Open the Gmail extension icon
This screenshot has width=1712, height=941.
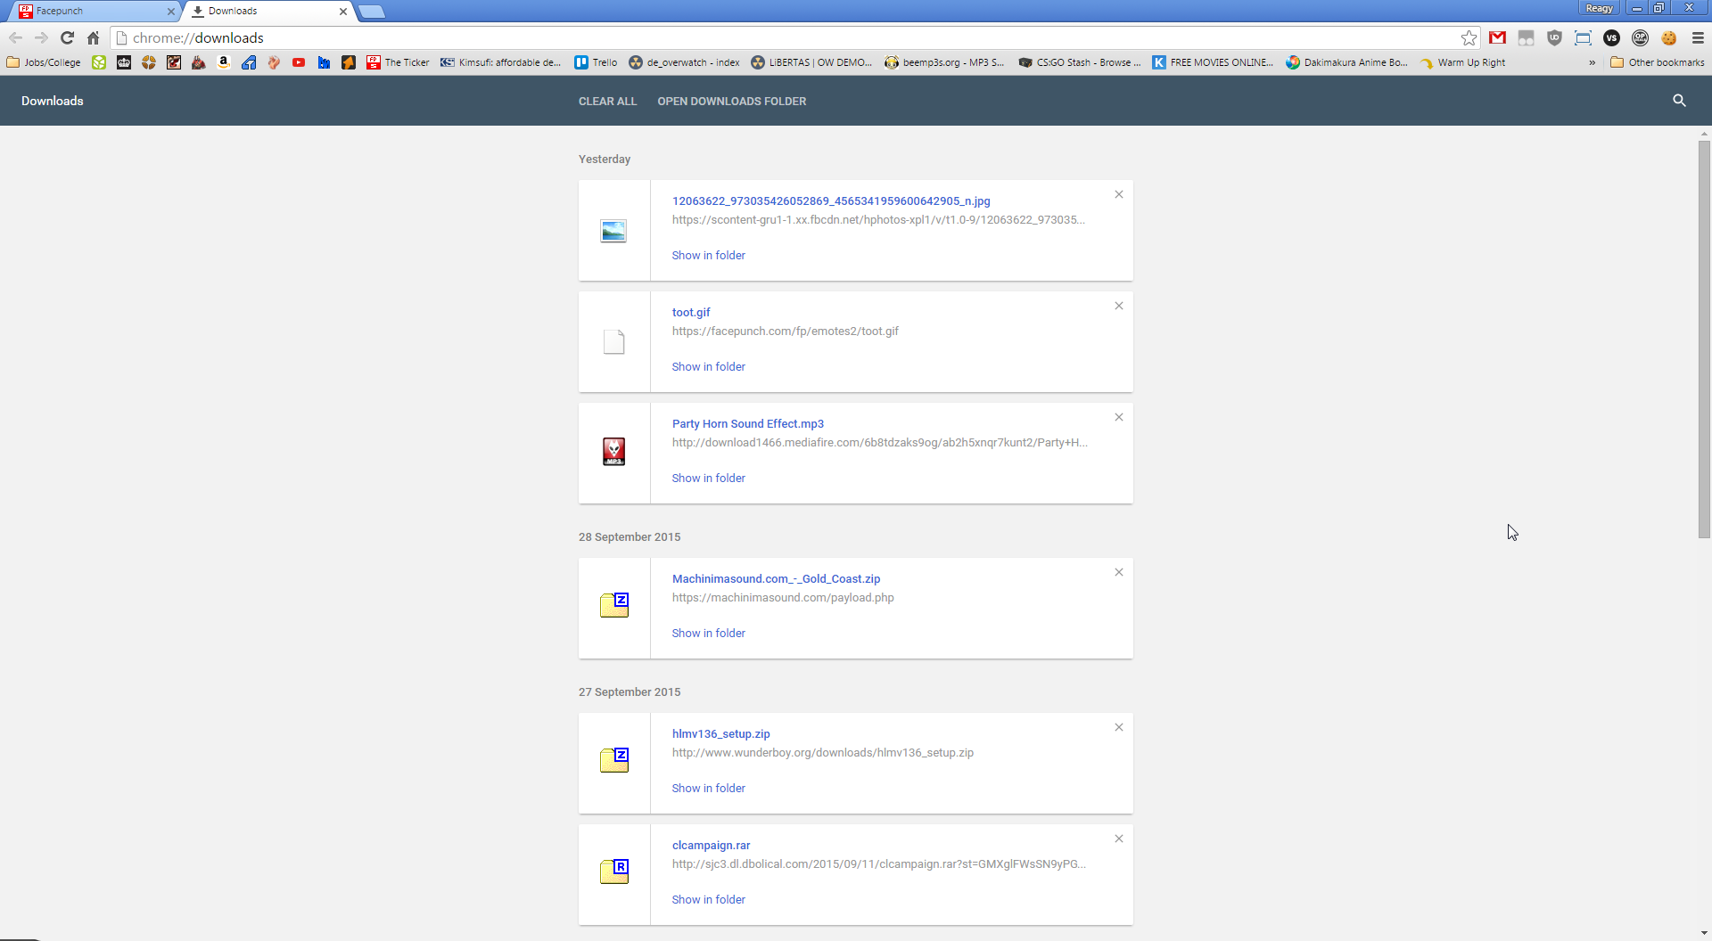pos(1497,37)
